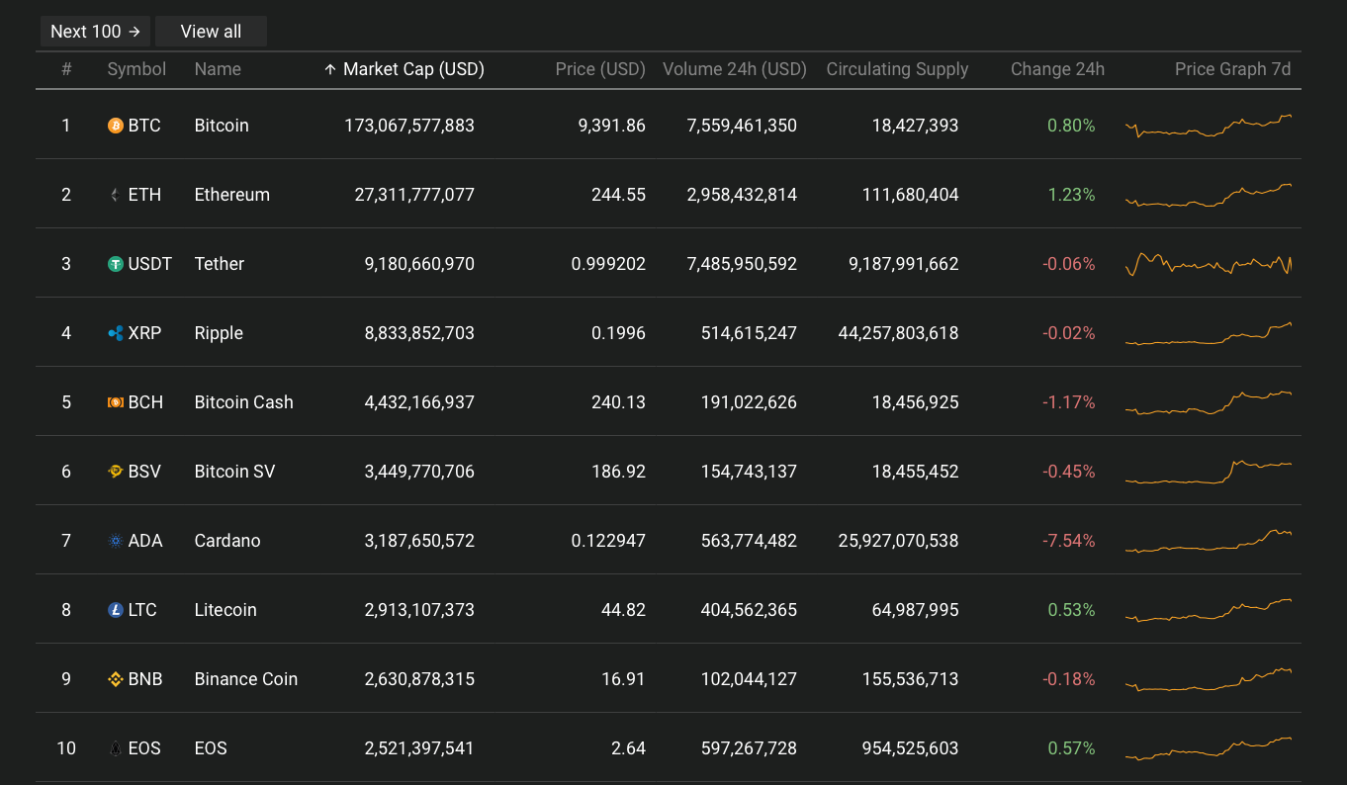
Task: Open the Binance Coin name link
Action: (246, 679)
